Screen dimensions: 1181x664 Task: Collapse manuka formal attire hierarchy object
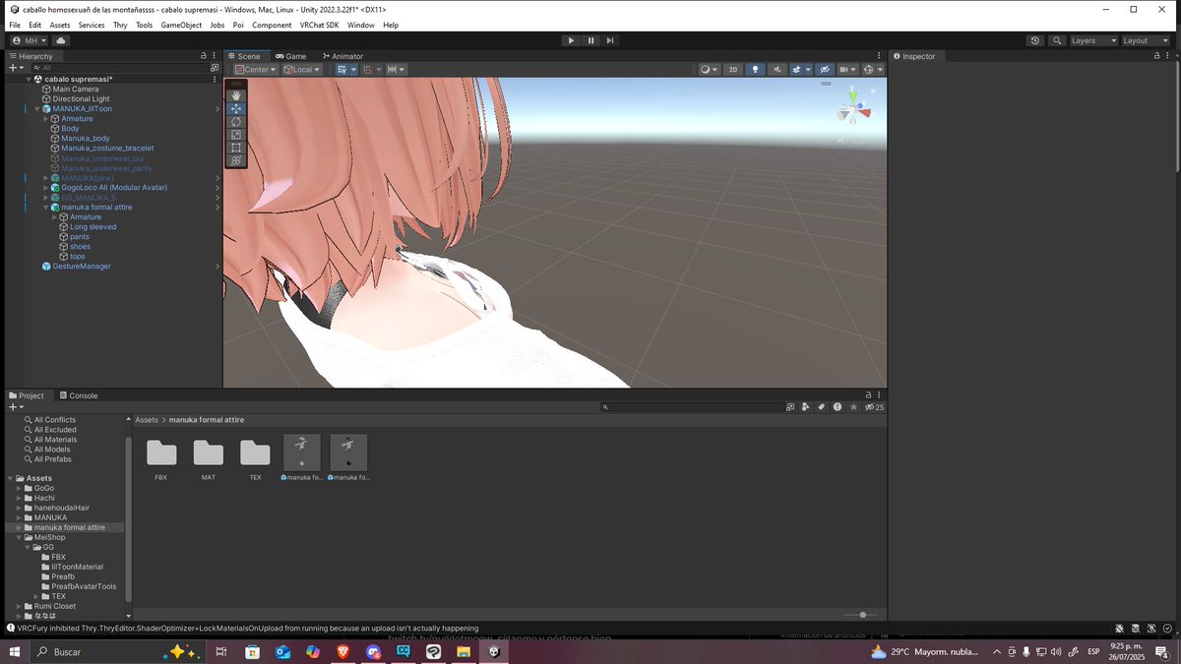coord(45,208)
